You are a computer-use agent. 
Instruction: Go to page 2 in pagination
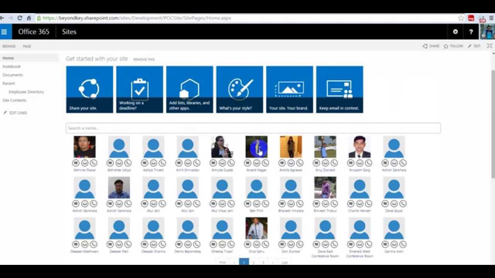pos(254,262)
